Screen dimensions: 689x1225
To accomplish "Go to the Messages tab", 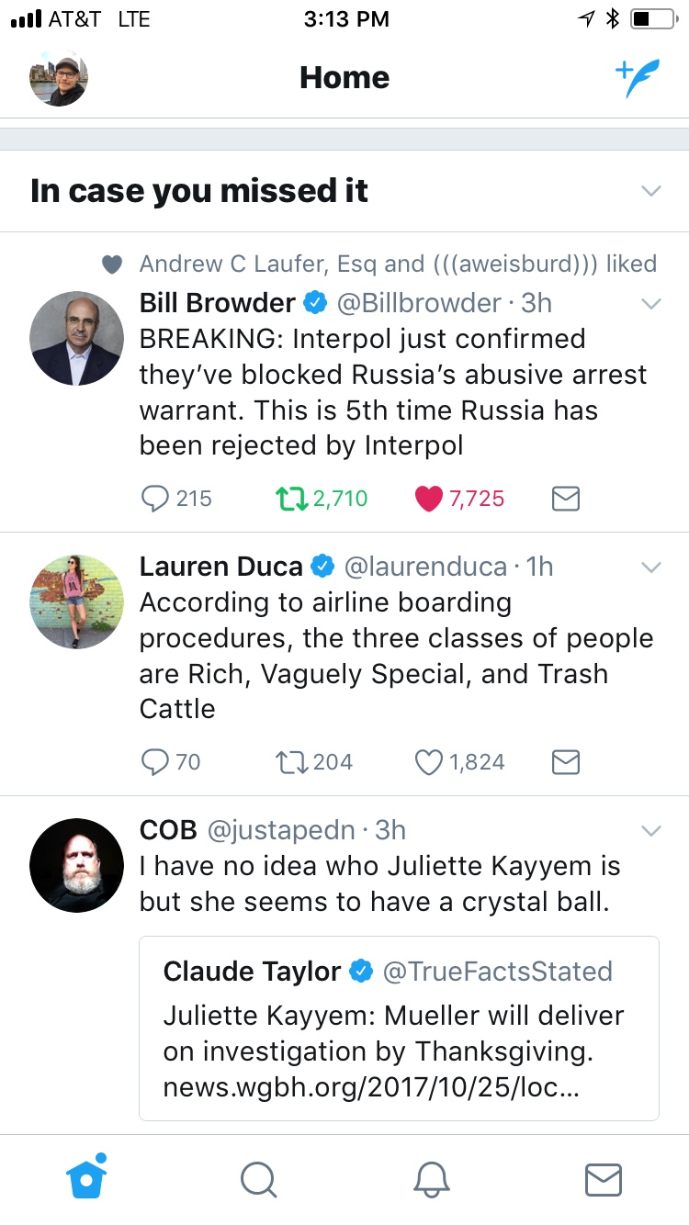I will tap(604, 1179).
